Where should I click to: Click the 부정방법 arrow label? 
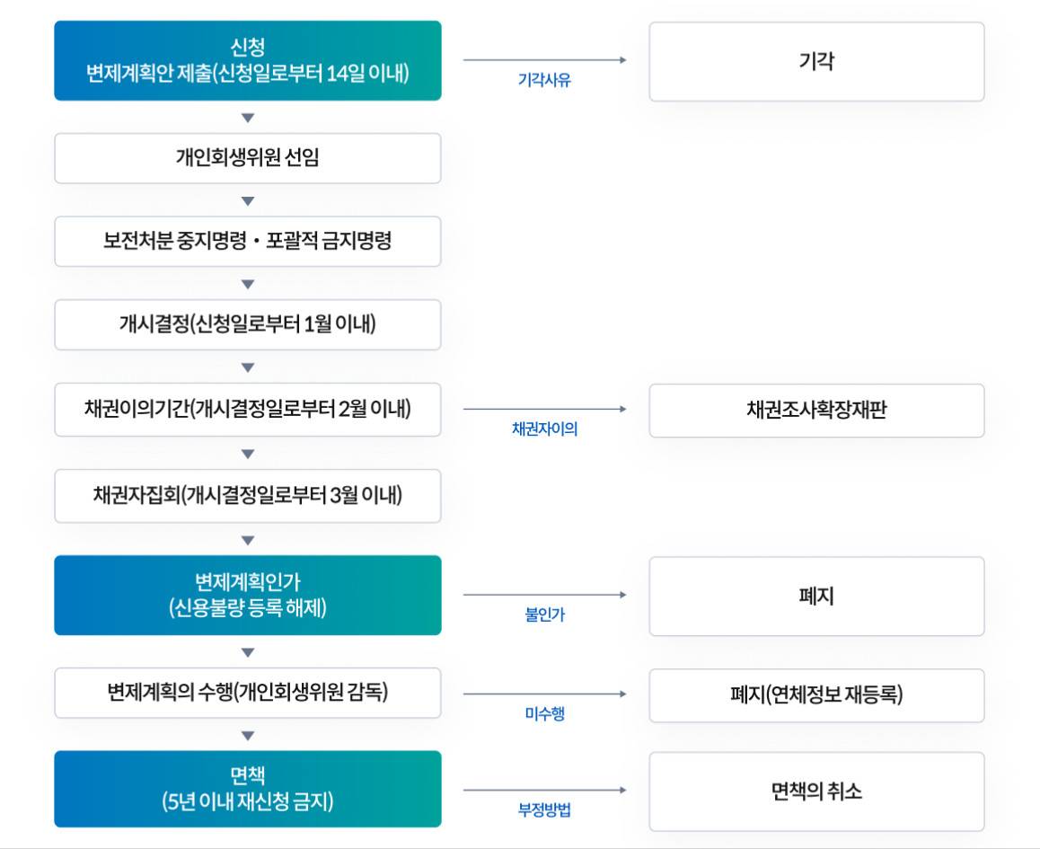pyautogui.click(x=544, y=810)
